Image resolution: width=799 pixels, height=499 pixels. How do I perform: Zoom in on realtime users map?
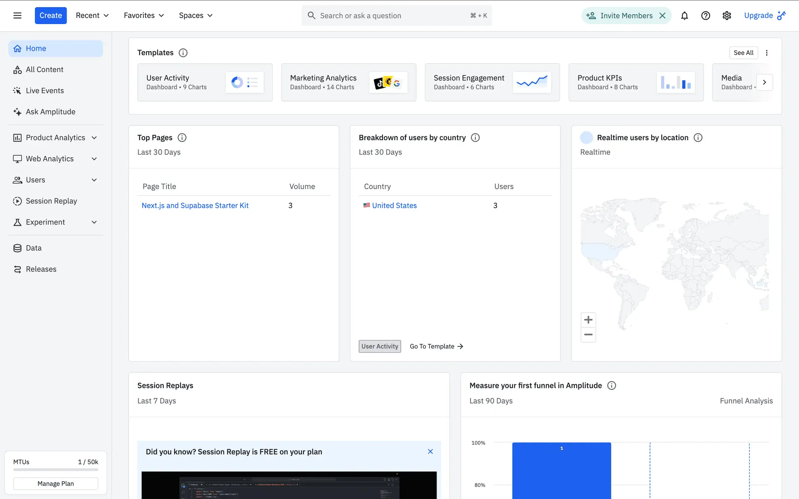point(588,320)
